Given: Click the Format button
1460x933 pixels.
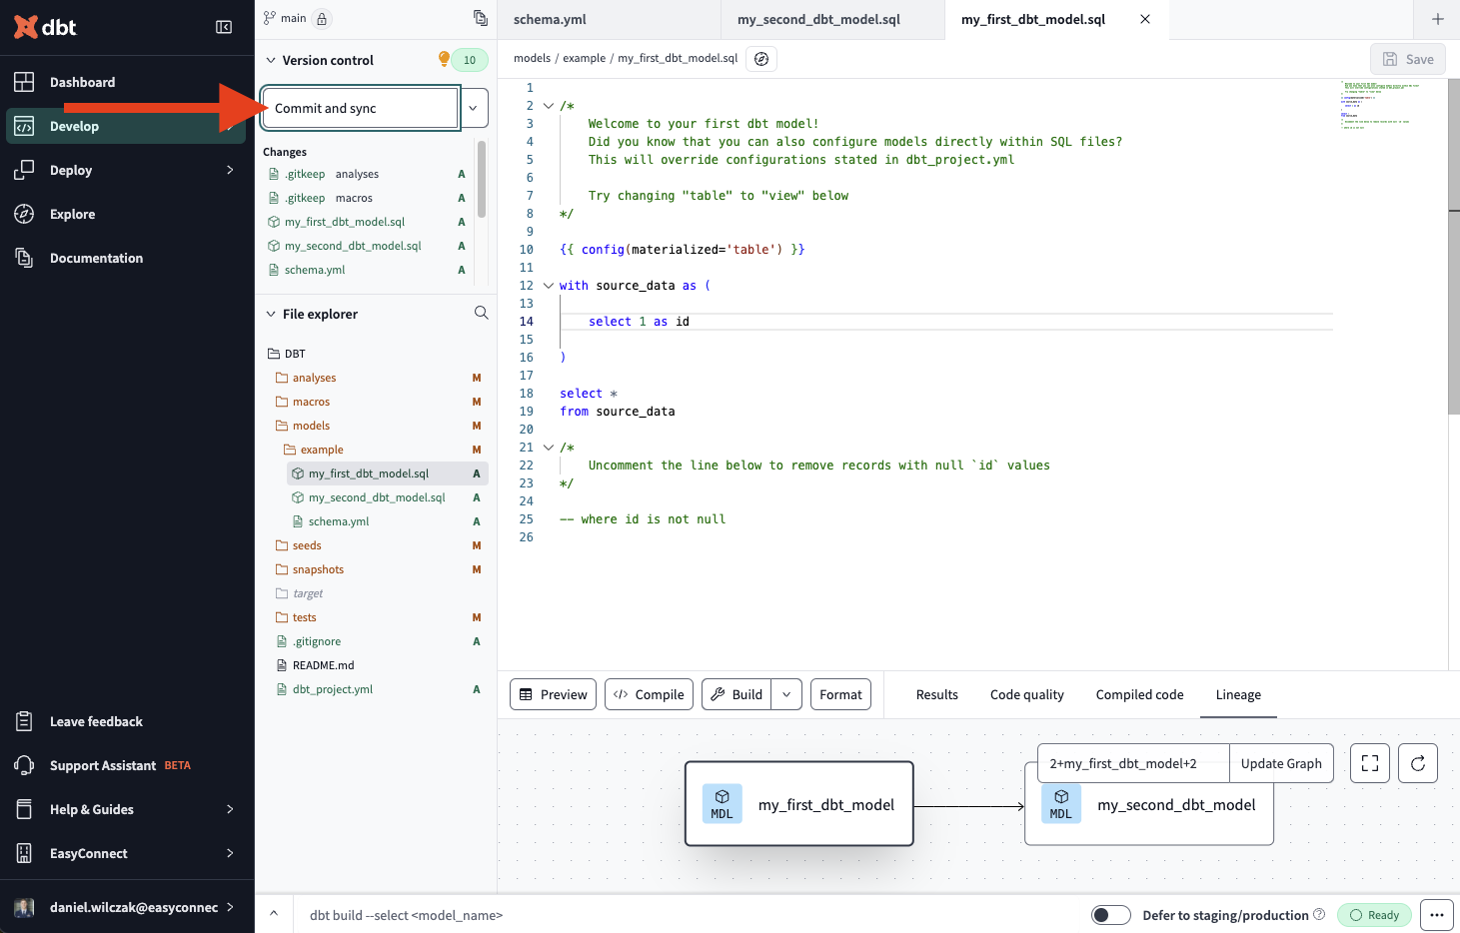Looking at the screenshot, I should (840, 694).
